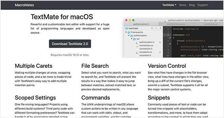The width and height of the screenshot is (224, 118).
Task: Switch to the OakTextView.mm tab
Action: click(x=176, y=24)
